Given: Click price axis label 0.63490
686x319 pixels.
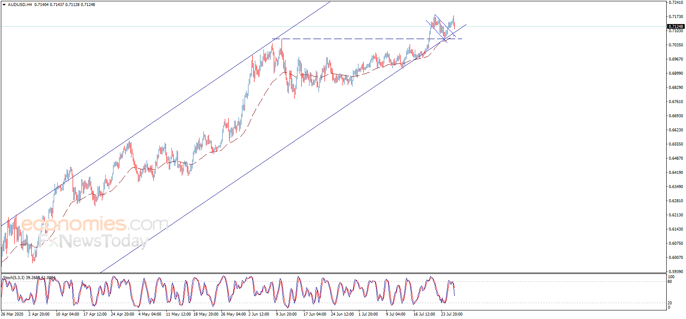Looking at the screenshot, I should 676,187.
